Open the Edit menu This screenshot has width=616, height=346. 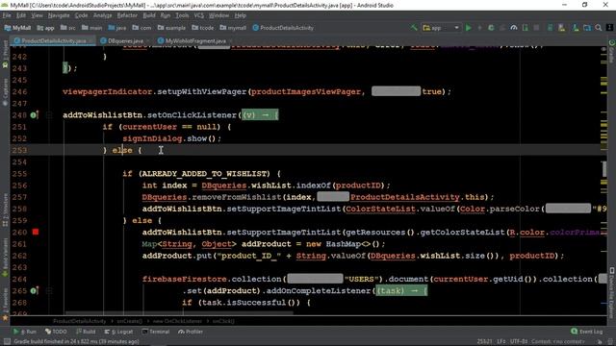point(21,15)
